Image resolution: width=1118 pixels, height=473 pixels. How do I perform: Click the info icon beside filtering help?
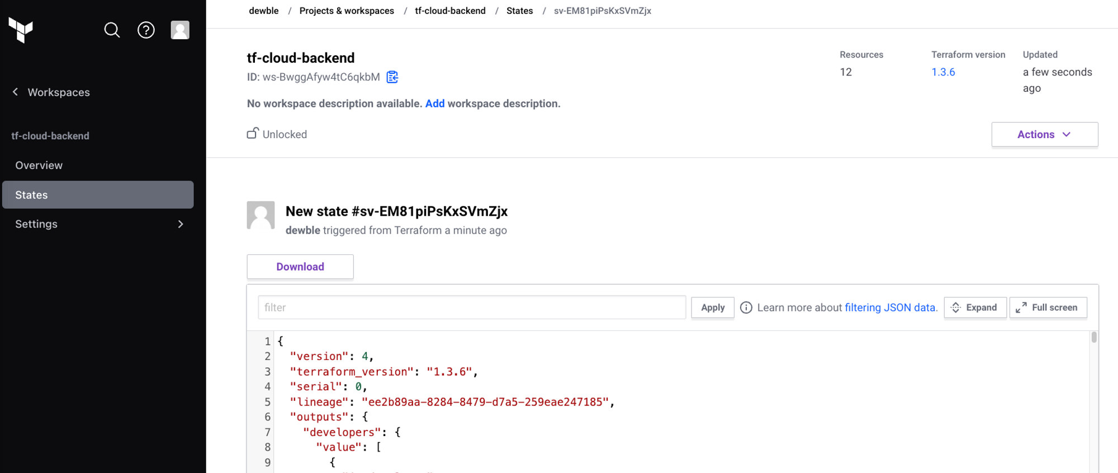click(746, 308)
